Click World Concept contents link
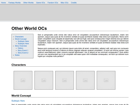 coord(21,39)
